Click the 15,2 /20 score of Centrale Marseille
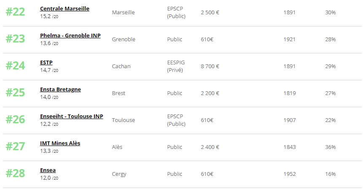The height and width of the screenshot is (191, 363). pyautogui.click(x=49, y=16)
